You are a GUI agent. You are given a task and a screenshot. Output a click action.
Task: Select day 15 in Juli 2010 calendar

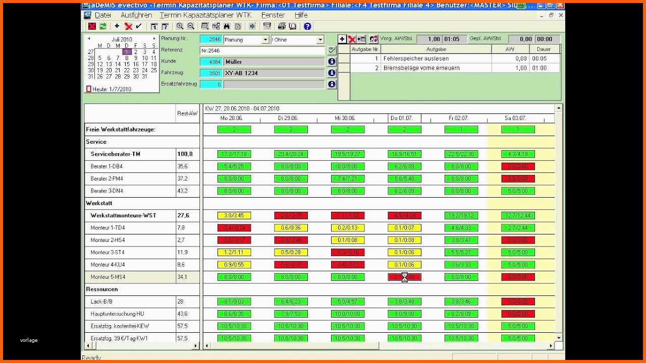[127, 64]
